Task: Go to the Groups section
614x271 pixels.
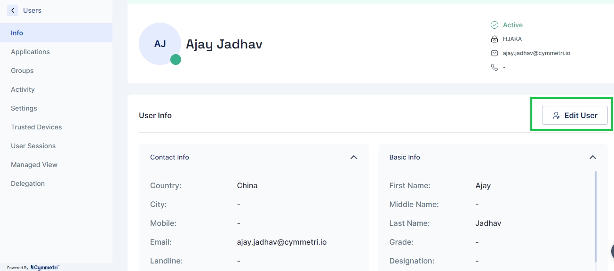Action: point(22,71)
